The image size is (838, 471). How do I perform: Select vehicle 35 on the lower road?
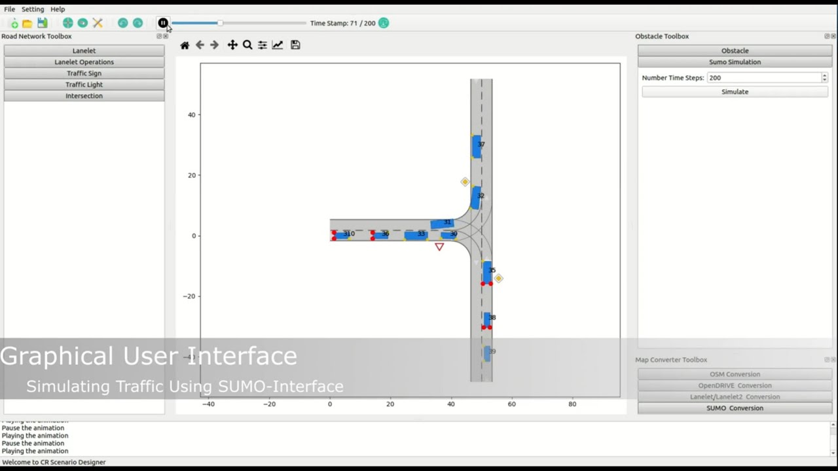(487, 272)
